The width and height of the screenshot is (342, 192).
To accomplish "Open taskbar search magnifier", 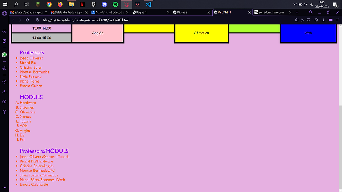I will tap(16, 4).
